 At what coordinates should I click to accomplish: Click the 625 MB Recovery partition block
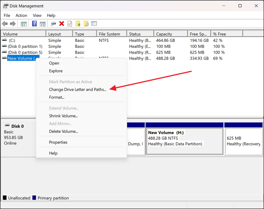tap(243, 141)
